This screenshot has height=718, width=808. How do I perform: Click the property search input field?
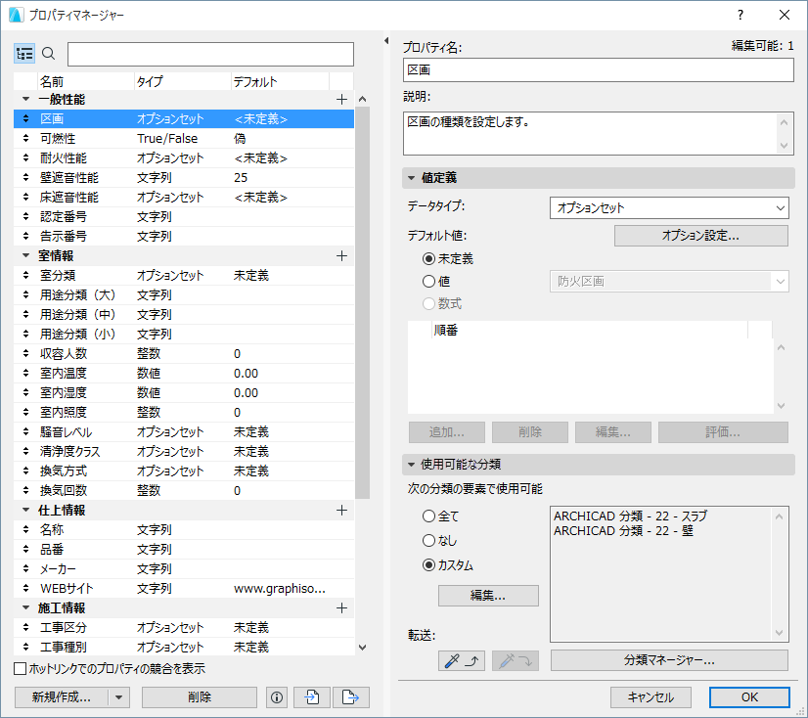coord(210,54)
